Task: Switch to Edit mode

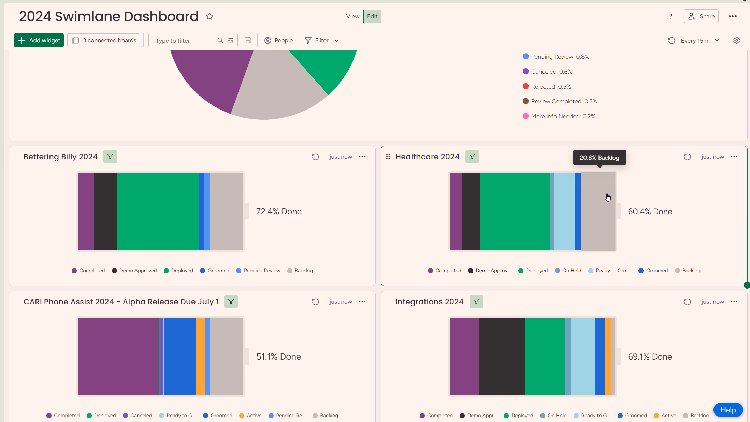Action: 372,16
